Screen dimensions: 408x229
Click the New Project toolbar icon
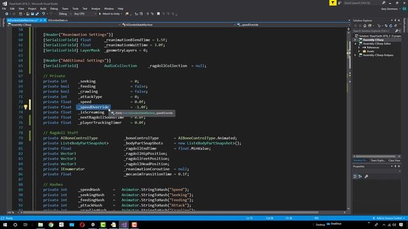point(20,14)
